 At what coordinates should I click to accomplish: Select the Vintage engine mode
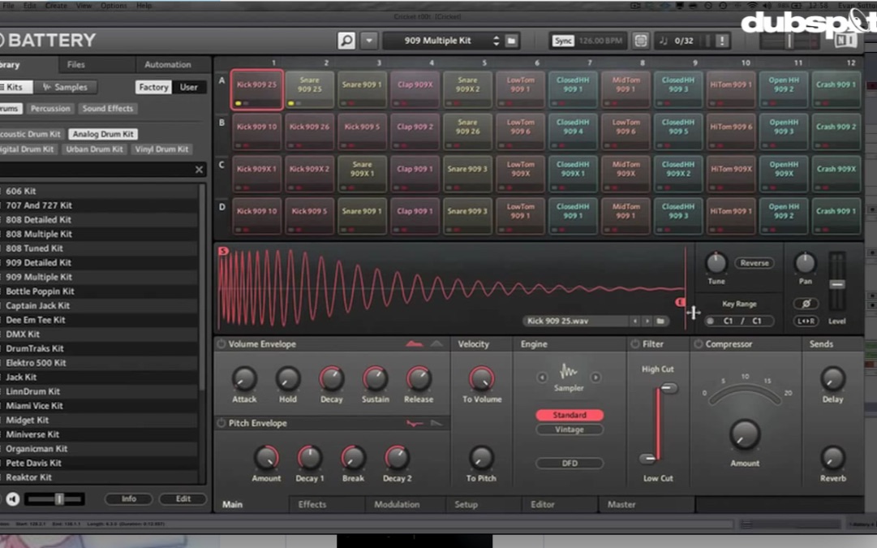pos(570,430)
